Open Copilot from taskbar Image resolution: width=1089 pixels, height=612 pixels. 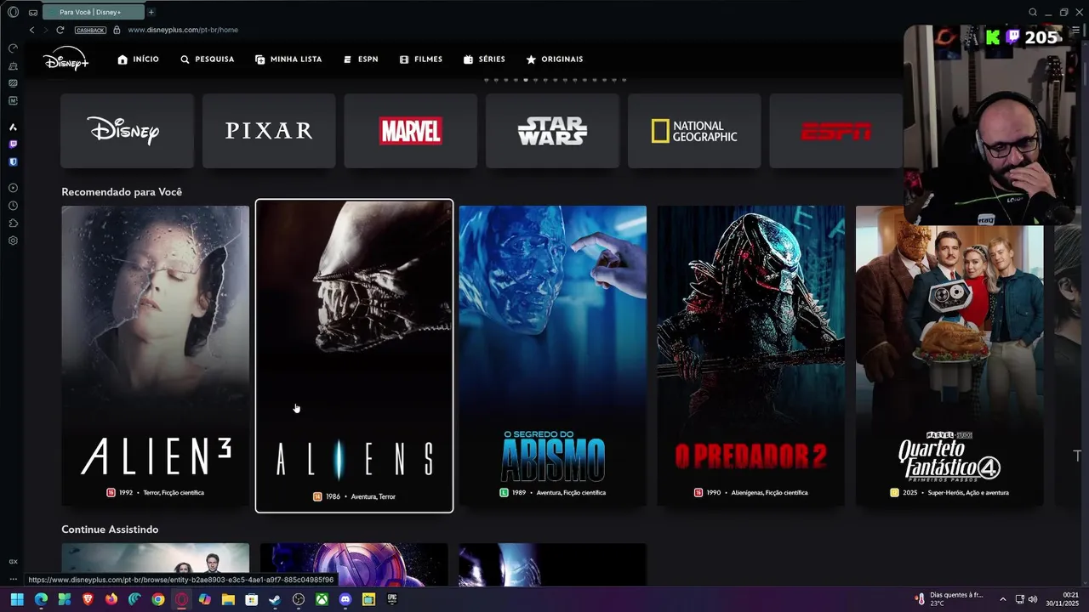click(205, 599)
